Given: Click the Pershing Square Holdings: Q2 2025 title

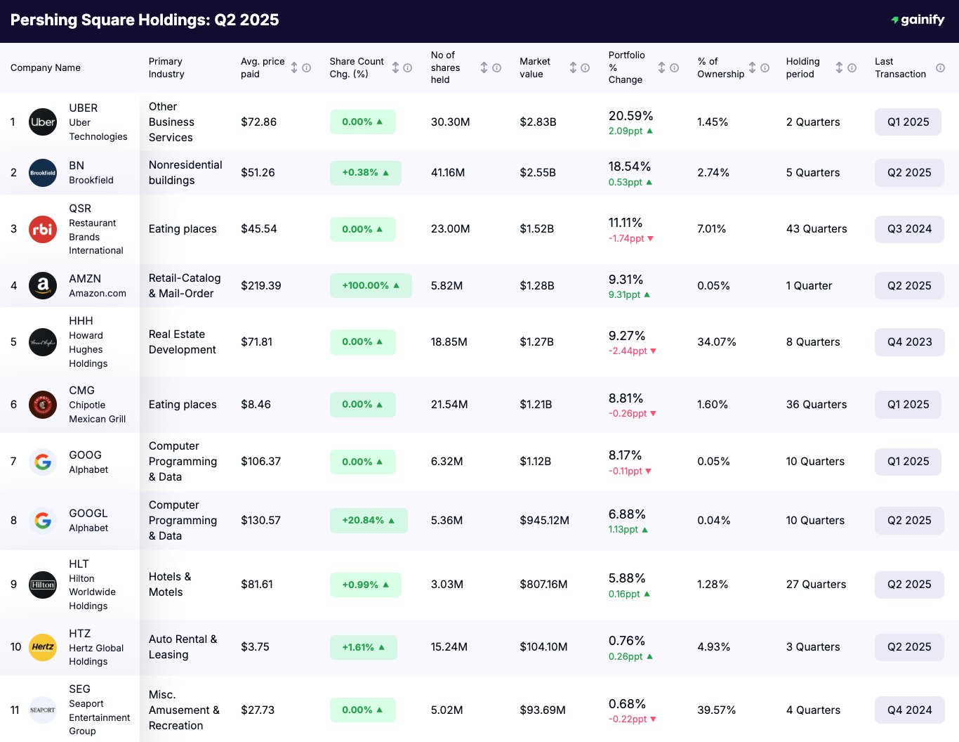Looking at the screenshot, I should 145,20.
